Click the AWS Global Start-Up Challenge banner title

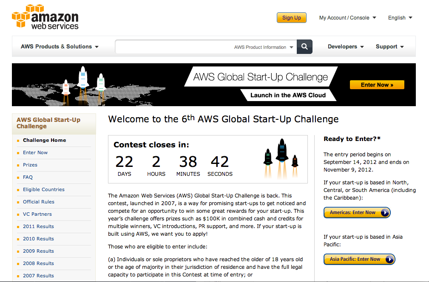[x=261, y=77]
